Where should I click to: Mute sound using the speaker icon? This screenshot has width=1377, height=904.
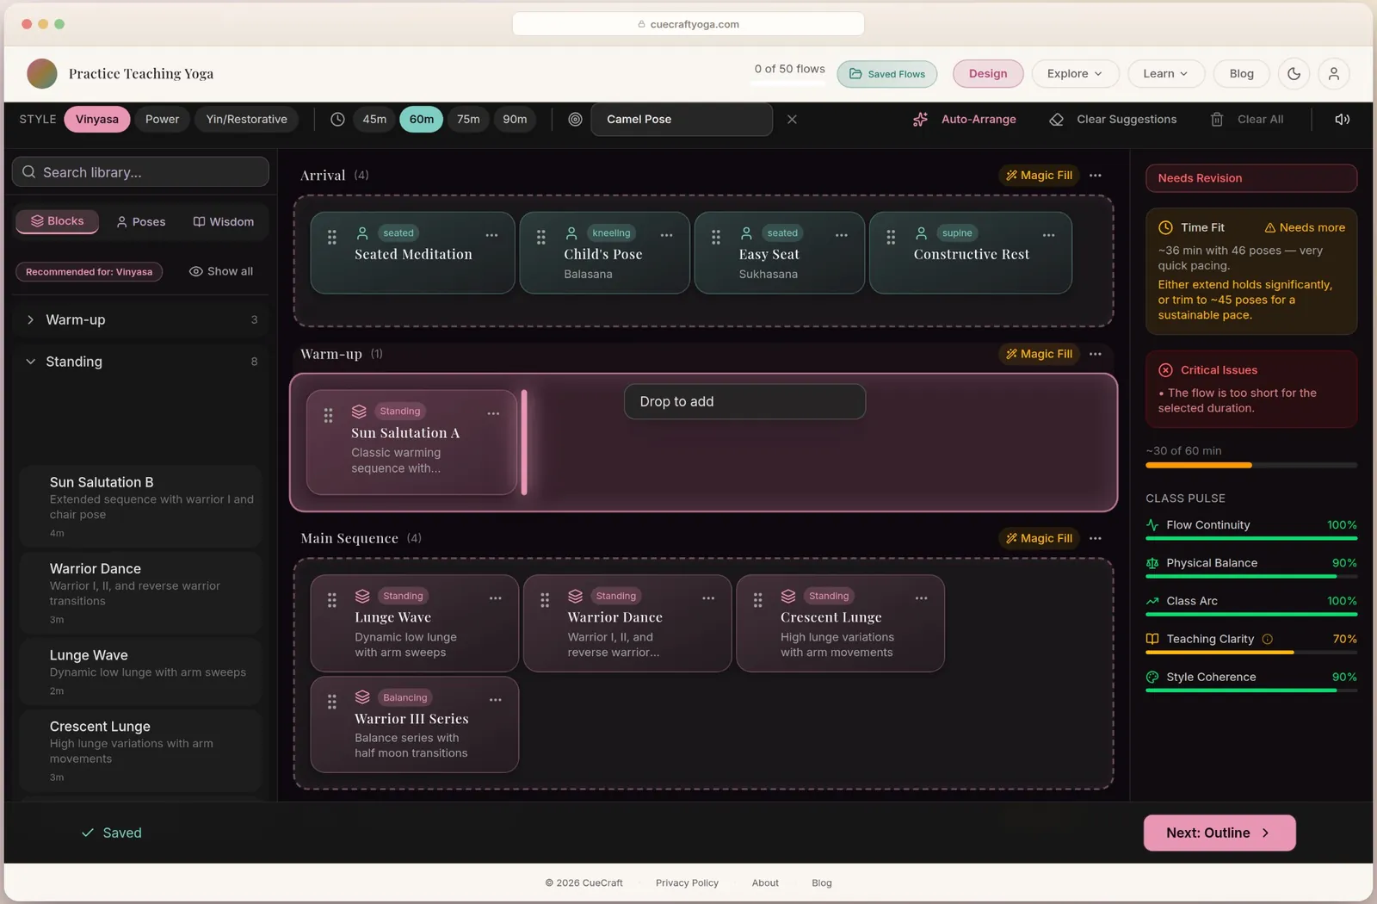click(x=1342, y=120)
